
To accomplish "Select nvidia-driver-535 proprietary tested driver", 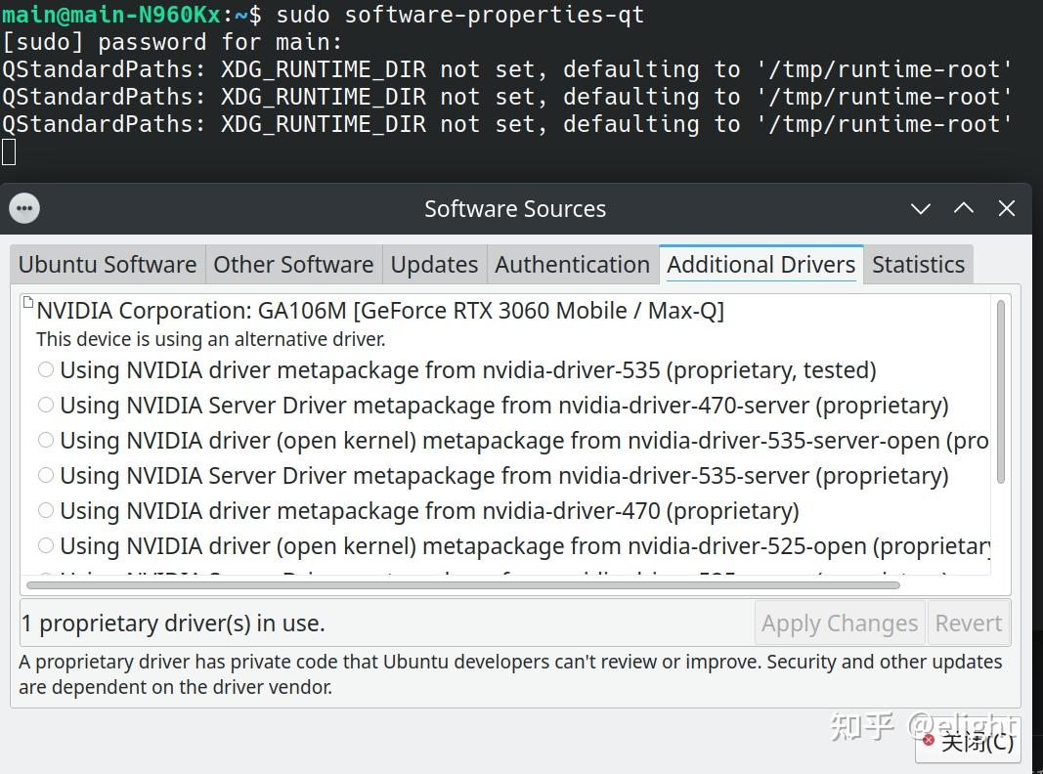I will [46, 369].
